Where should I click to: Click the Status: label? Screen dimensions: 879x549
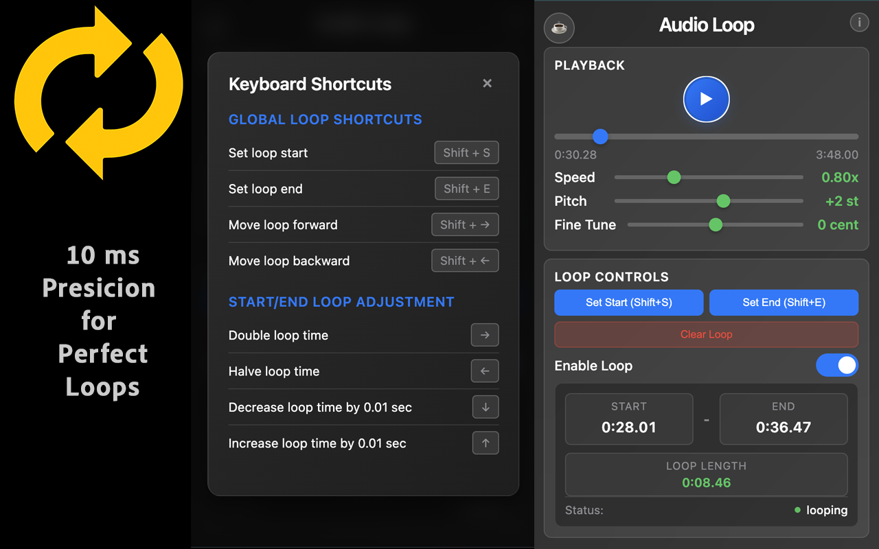584,511
